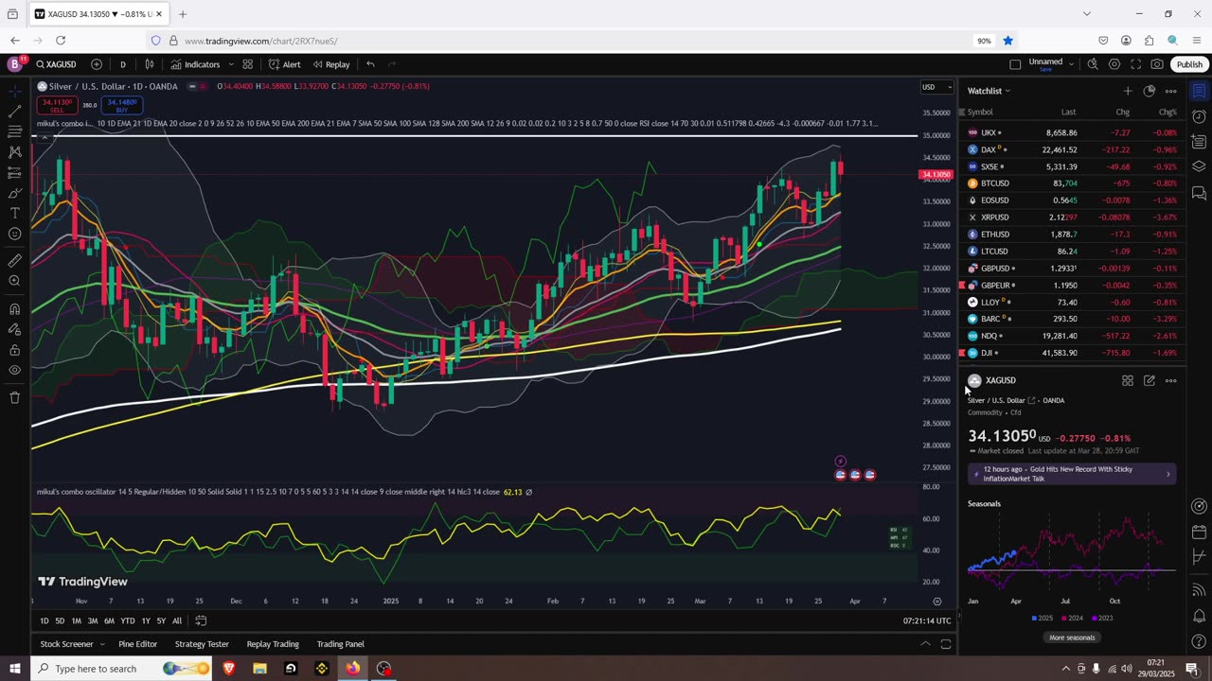Change the candlestick chart type
The width and height of the screenshot is (1212, 681).
[x=150, y=64]
